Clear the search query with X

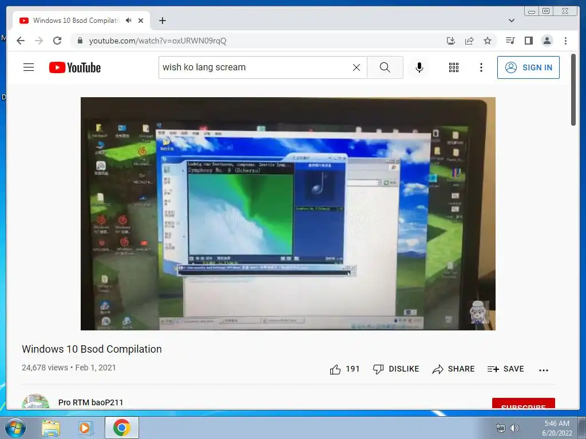[357, 67]
